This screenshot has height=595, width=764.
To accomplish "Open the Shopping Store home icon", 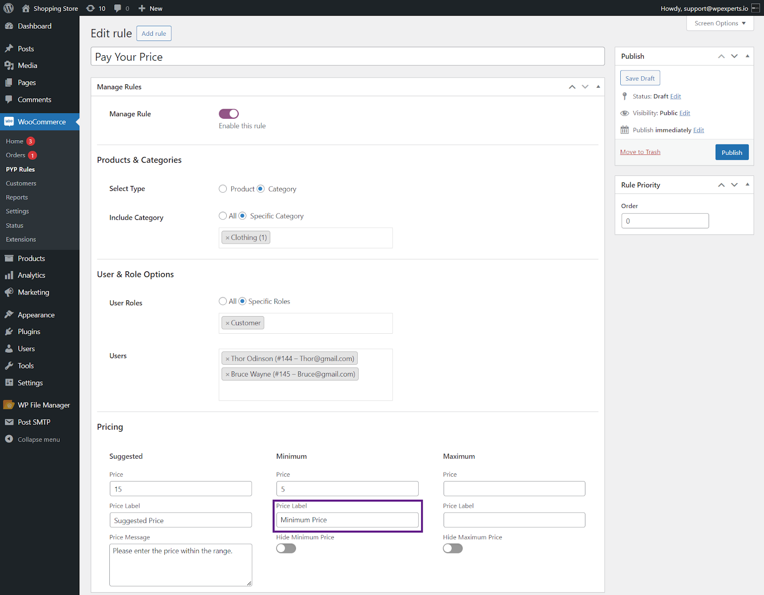I will (26, 8).
